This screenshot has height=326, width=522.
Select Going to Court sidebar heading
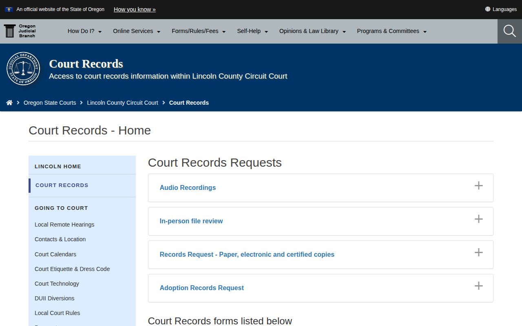click(61, 208)
